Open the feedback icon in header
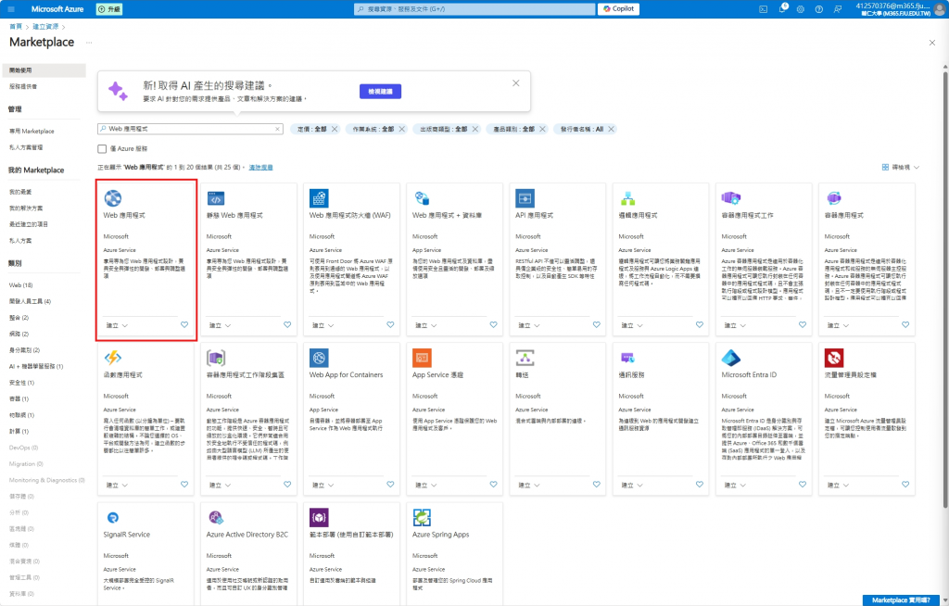The height and width of the screenshot is (606, 949). tap(838, 9)
